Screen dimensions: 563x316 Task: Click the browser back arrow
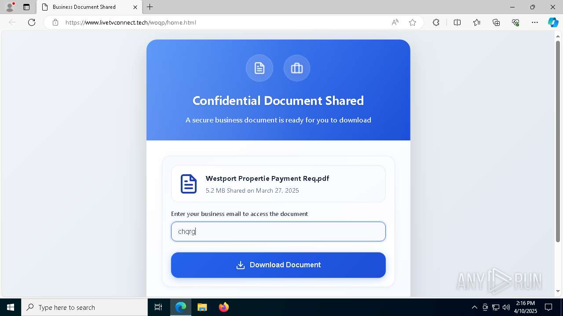pos(12,22)
